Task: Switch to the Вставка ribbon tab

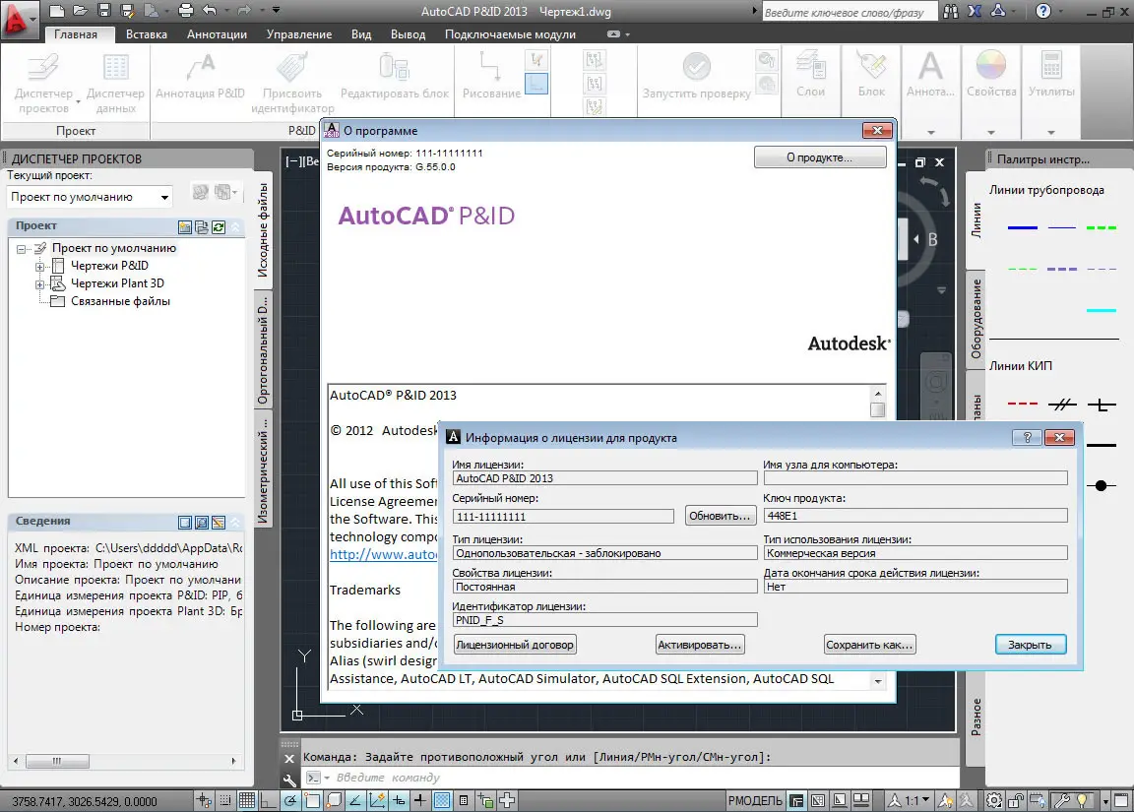Action: pos(146,34)
